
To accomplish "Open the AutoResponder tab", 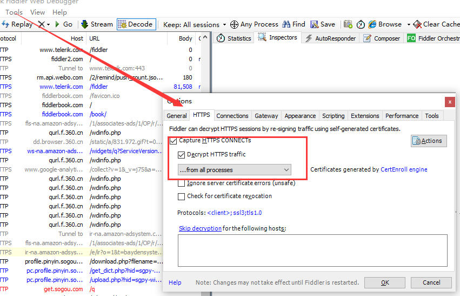I will click(x=330, y=38).
